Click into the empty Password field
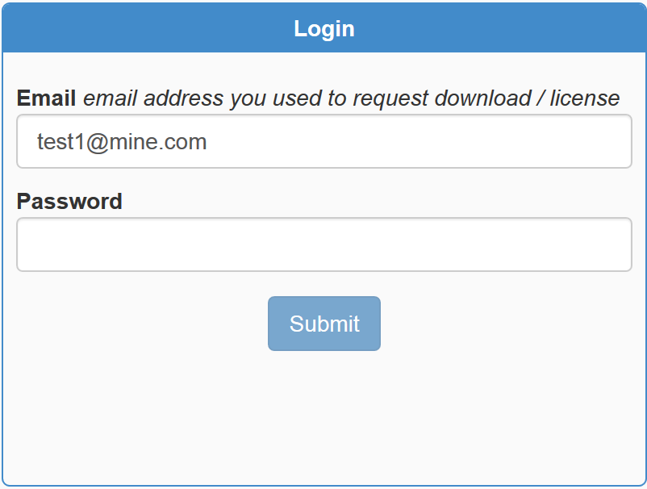647x489 pixels. coord(323,245)
